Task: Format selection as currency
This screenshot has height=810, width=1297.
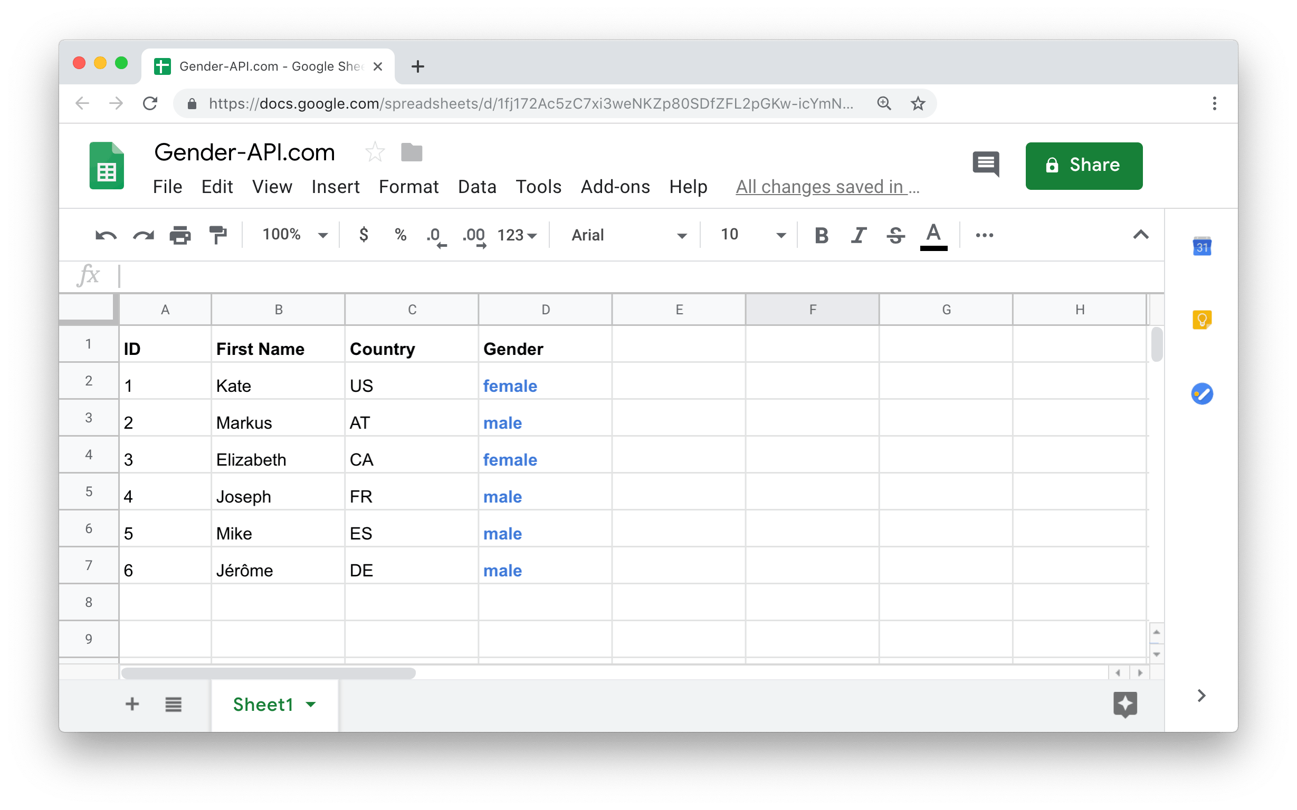Action: pos(364,235)
